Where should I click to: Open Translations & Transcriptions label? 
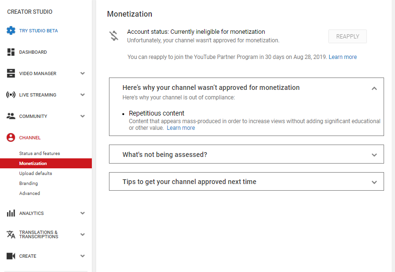(39, 234)
